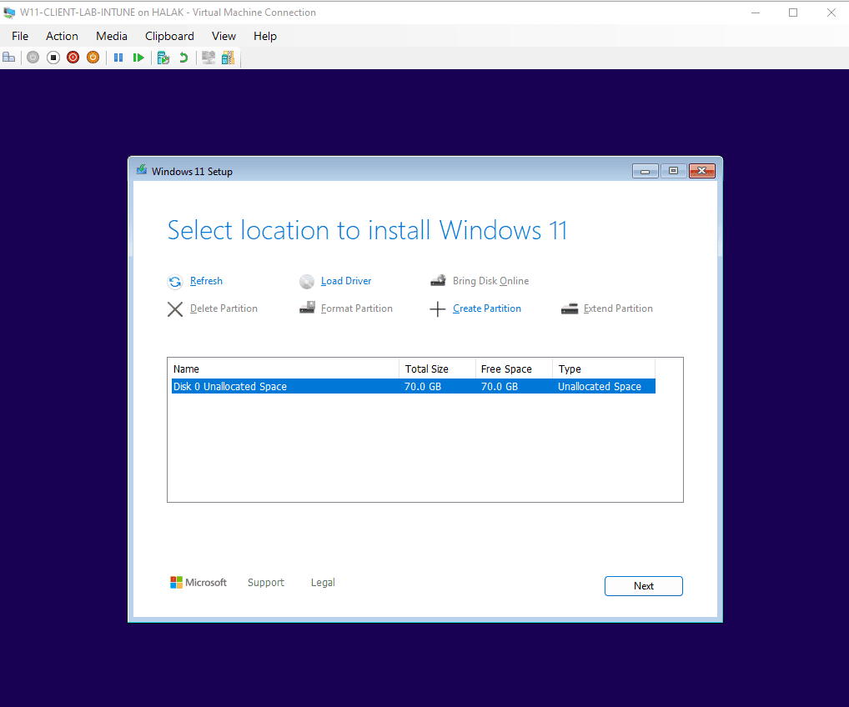Click Next to continue Windows 11 installation
The height and width of the screenshot is (707, 849).
(643, 586)
